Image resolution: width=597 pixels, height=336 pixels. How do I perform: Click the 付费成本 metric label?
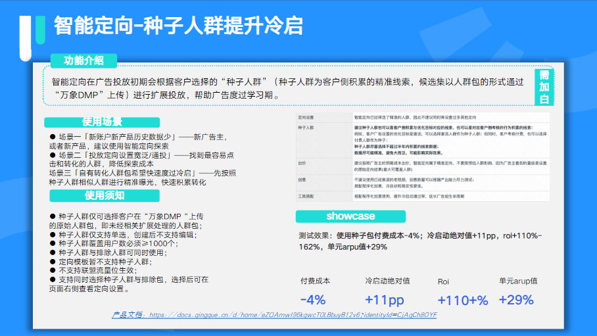pos(315,281)
